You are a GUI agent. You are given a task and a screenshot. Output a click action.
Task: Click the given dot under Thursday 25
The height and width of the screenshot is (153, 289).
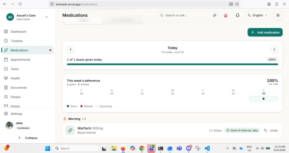(x=264, y=99)
